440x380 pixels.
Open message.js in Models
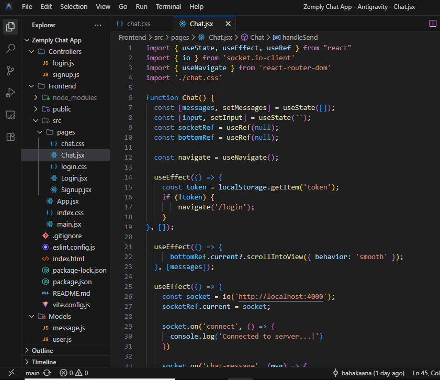pos(66,328)
